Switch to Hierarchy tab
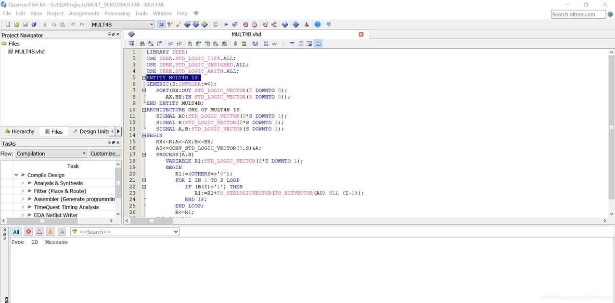 [19, 131]
